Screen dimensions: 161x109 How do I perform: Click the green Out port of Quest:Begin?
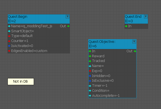(69, 26)
